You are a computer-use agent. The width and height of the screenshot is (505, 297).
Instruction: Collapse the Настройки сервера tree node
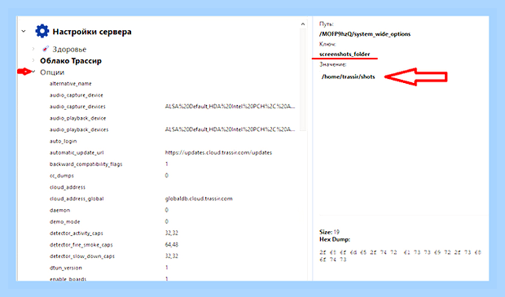point(24,31)
